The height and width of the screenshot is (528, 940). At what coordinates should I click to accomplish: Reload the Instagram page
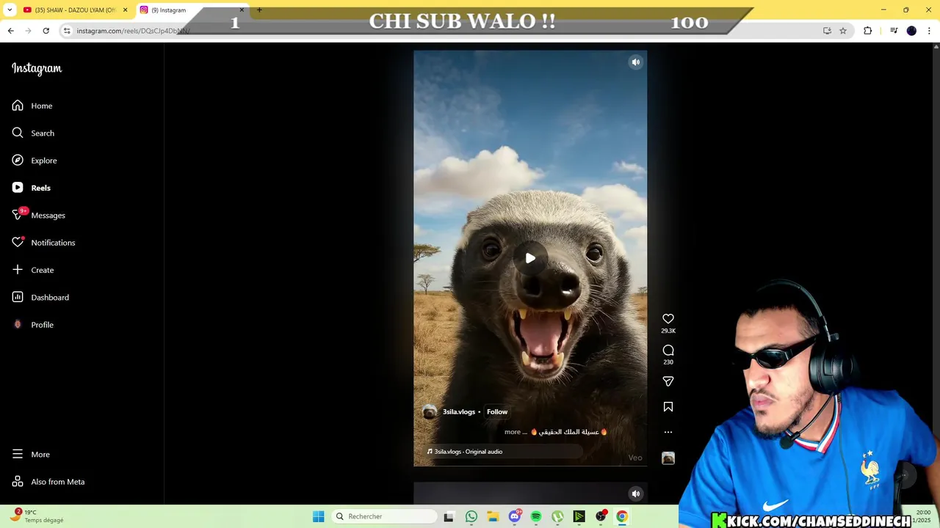pos(46,31)
